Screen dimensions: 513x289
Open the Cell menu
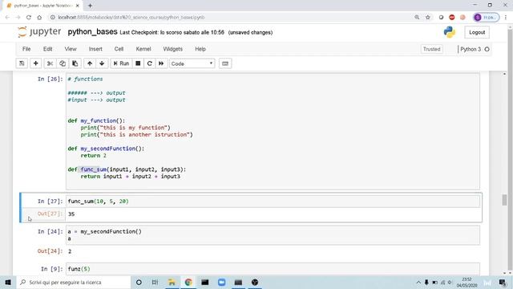tap(119, 49)
